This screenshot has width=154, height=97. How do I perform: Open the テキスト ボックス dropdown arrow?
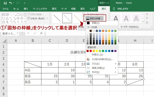[x=47, y=18]
